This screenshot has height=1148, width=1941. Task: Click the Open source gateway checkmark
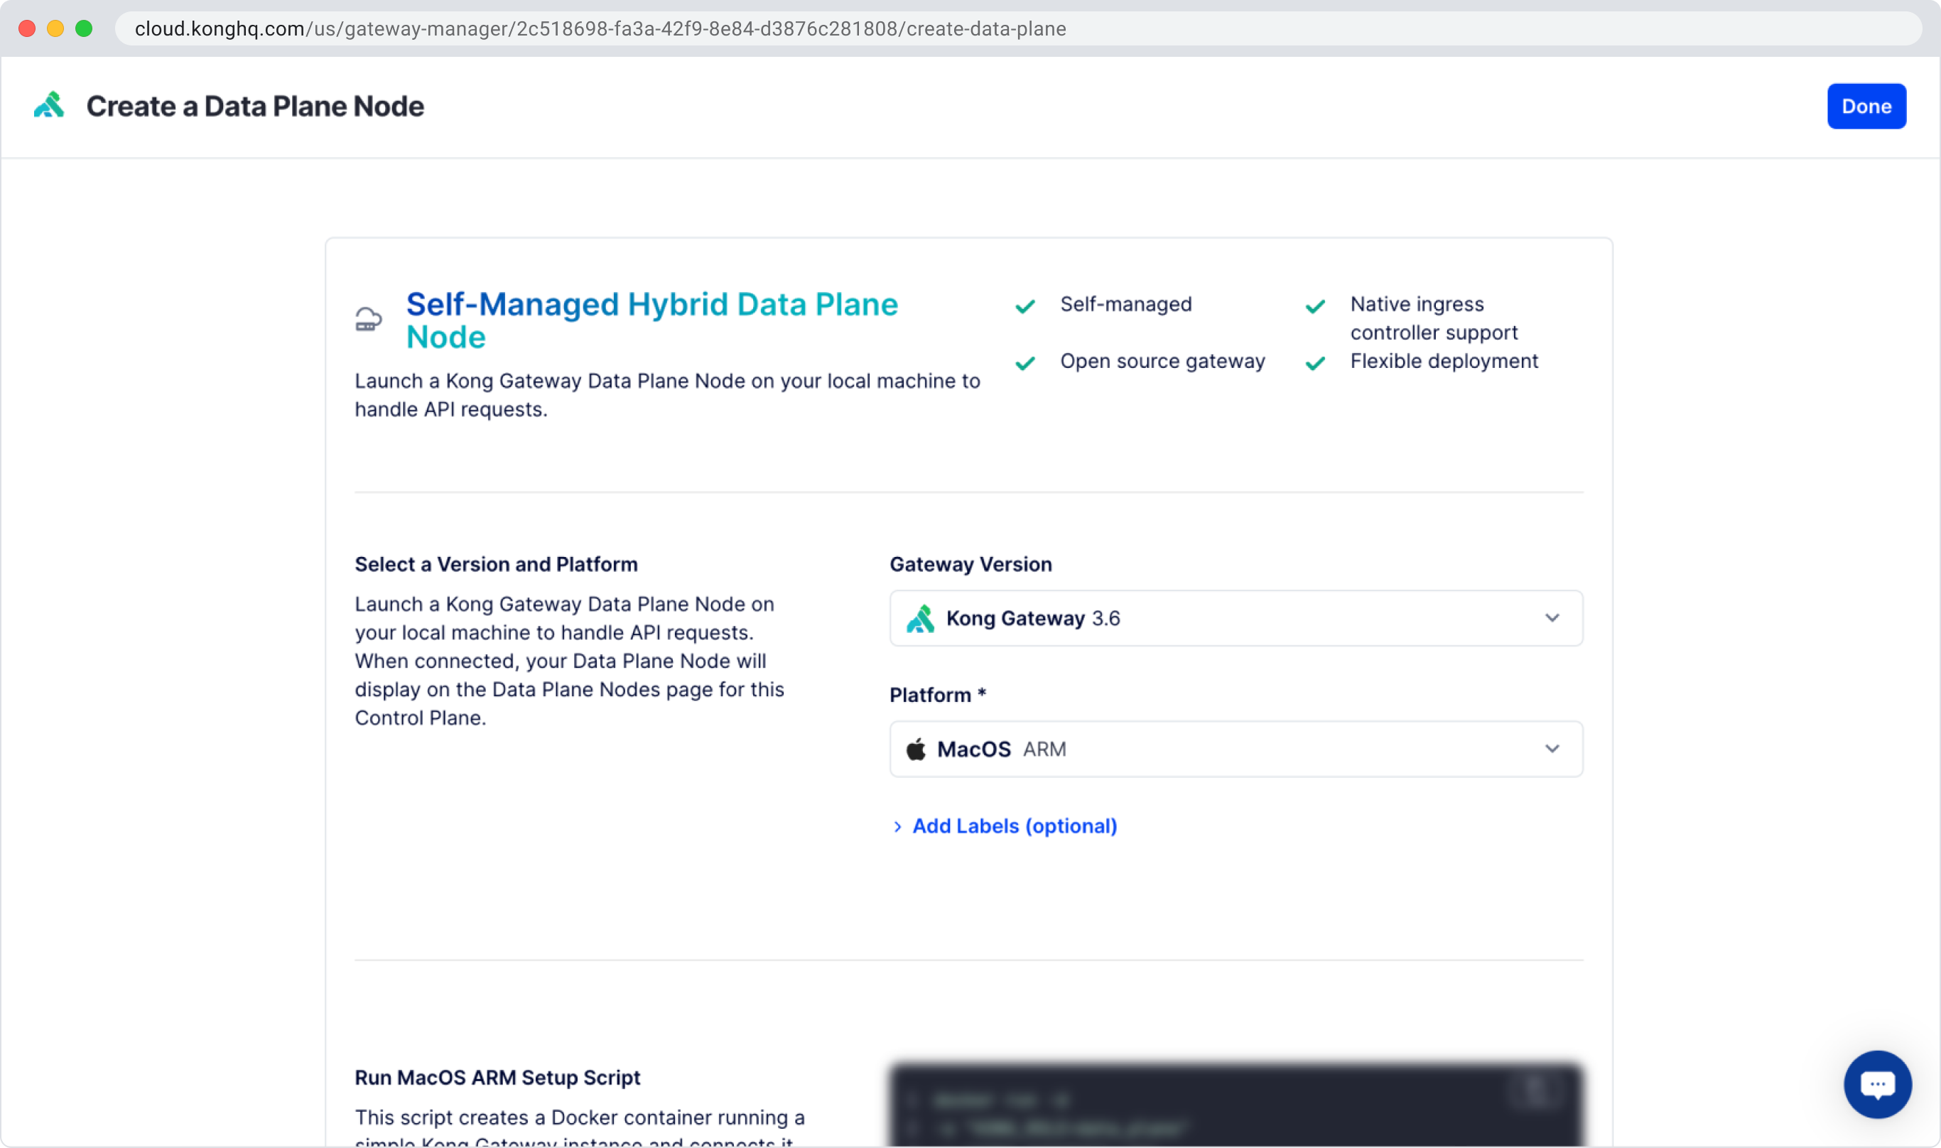point(1025,363)
